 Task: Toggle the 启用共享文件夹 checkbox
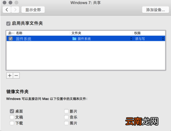8,23
